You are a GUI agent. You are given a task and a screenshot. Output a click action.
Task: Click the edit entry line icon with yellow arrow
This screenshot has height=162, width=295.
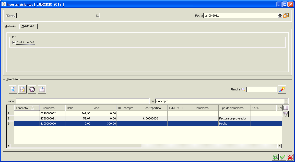point(22,89)
